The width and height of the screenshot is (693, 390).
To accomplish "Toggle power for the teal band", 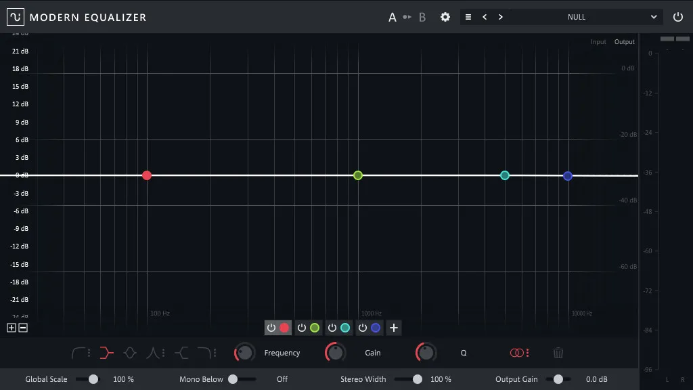I will pyautogui.click(x=332, y=328).
